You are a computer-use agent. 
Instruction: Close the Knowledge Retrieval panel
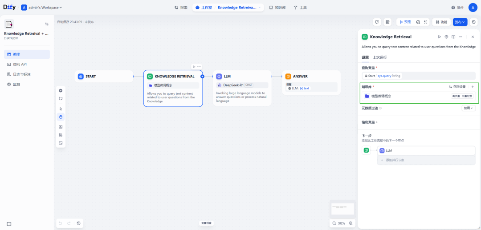pyautogui.click(x=473, y=37)
